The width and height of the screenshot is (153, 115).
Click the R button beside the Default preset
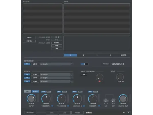[x=129, y=113]
